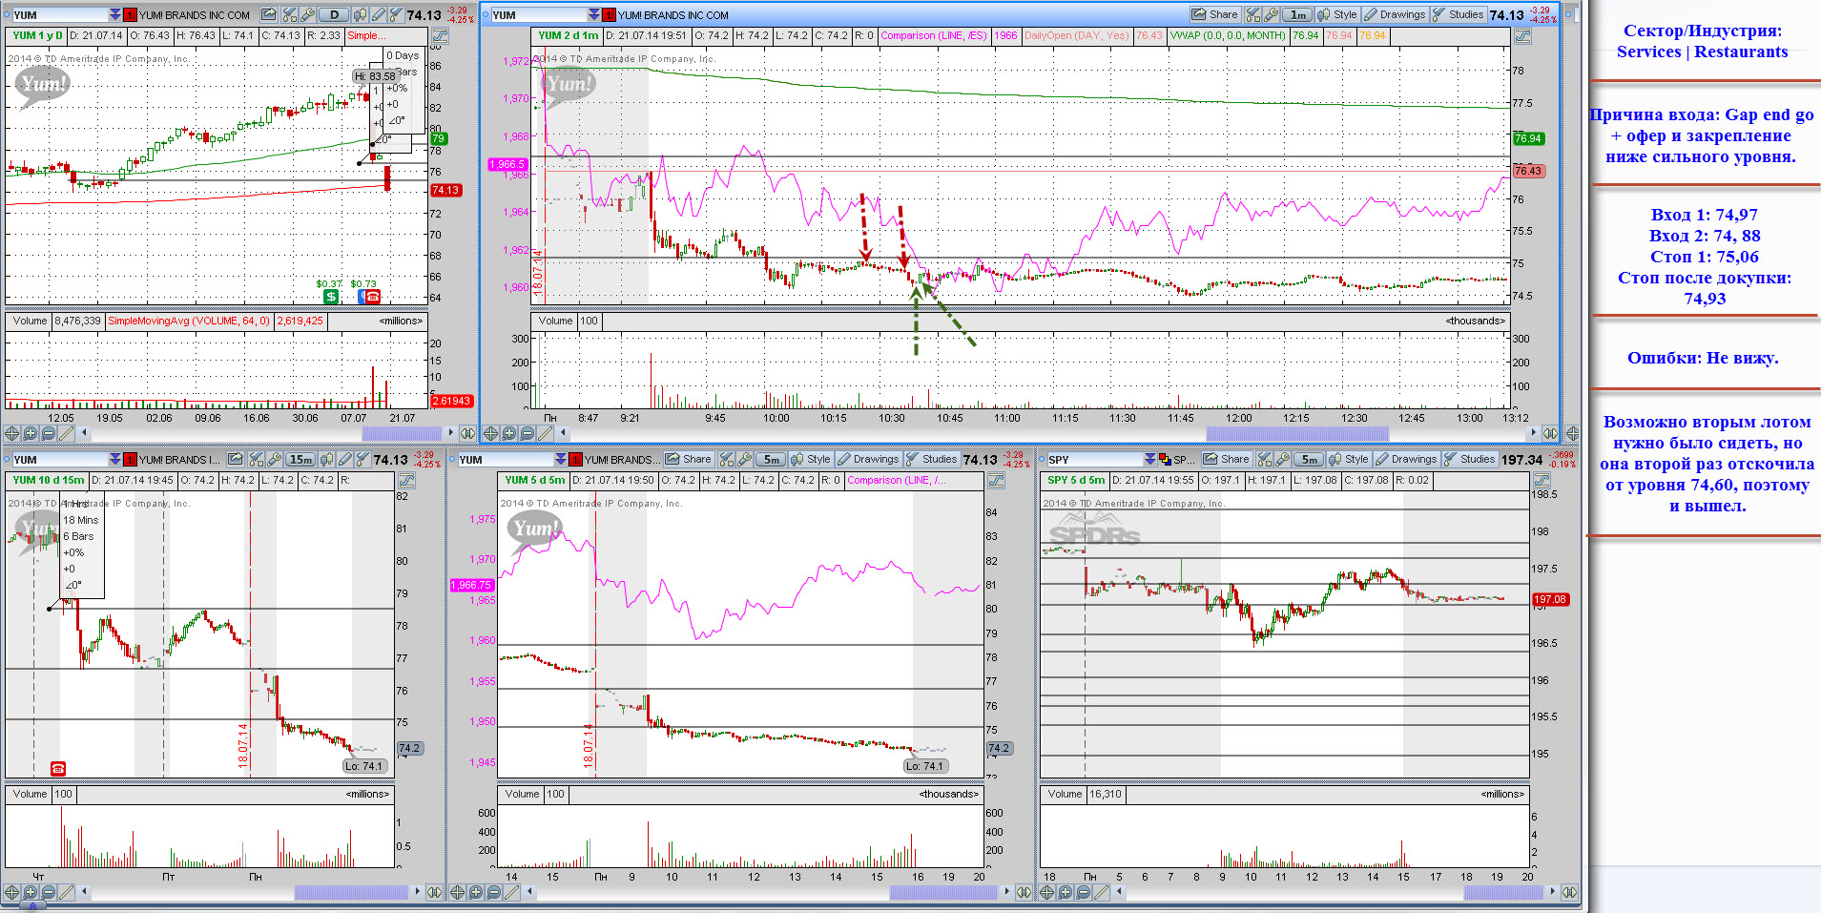Image resolution: width=1821 pixels, height=913 pixels.
Task: Open studies flask icon on YUM 15m chart
Action: click(362, 460)
